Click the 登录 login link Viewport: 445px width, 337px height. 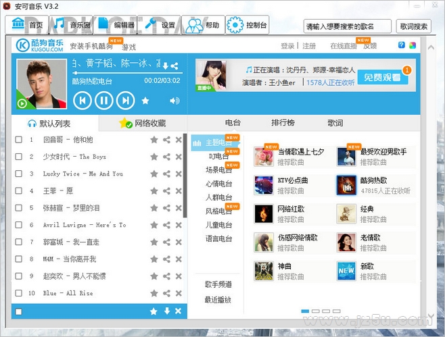pyautogui.click(x=287, y=46)
